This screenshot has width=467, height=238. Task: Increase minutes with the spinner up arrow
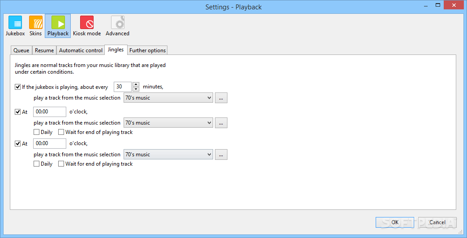(136, 84)
